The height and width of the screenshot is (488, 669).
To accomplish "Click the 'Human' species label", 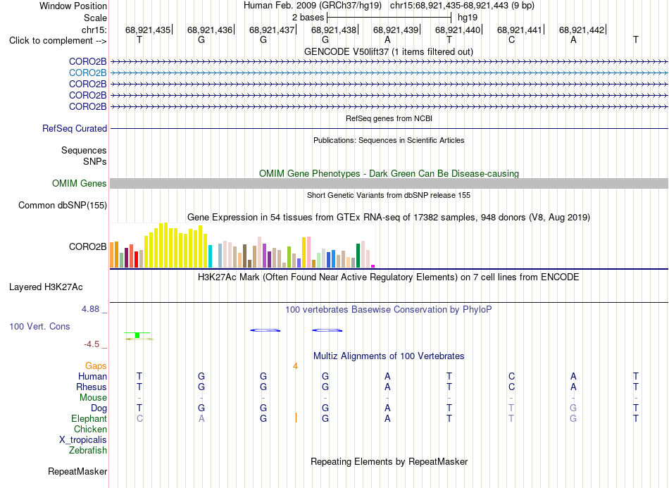I will pos(92,376).
